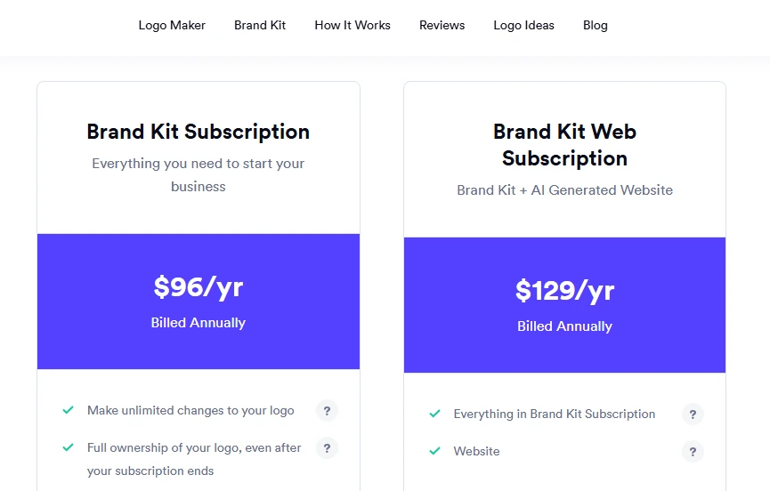Click the Brand Kit Subscription heading

pos(199,132)
